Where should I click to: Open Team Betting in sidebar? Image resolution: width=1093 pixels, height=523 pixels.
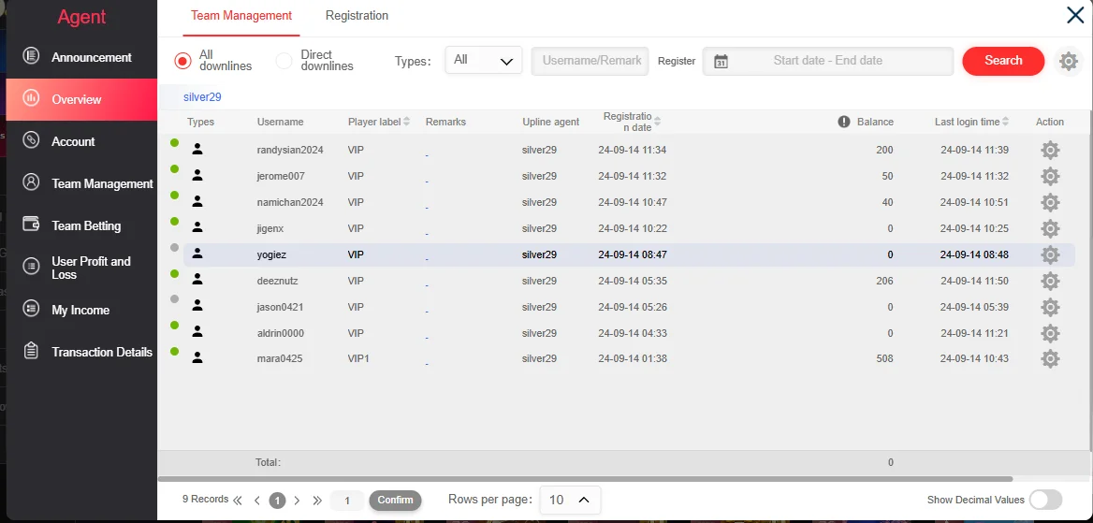point(81,225)
